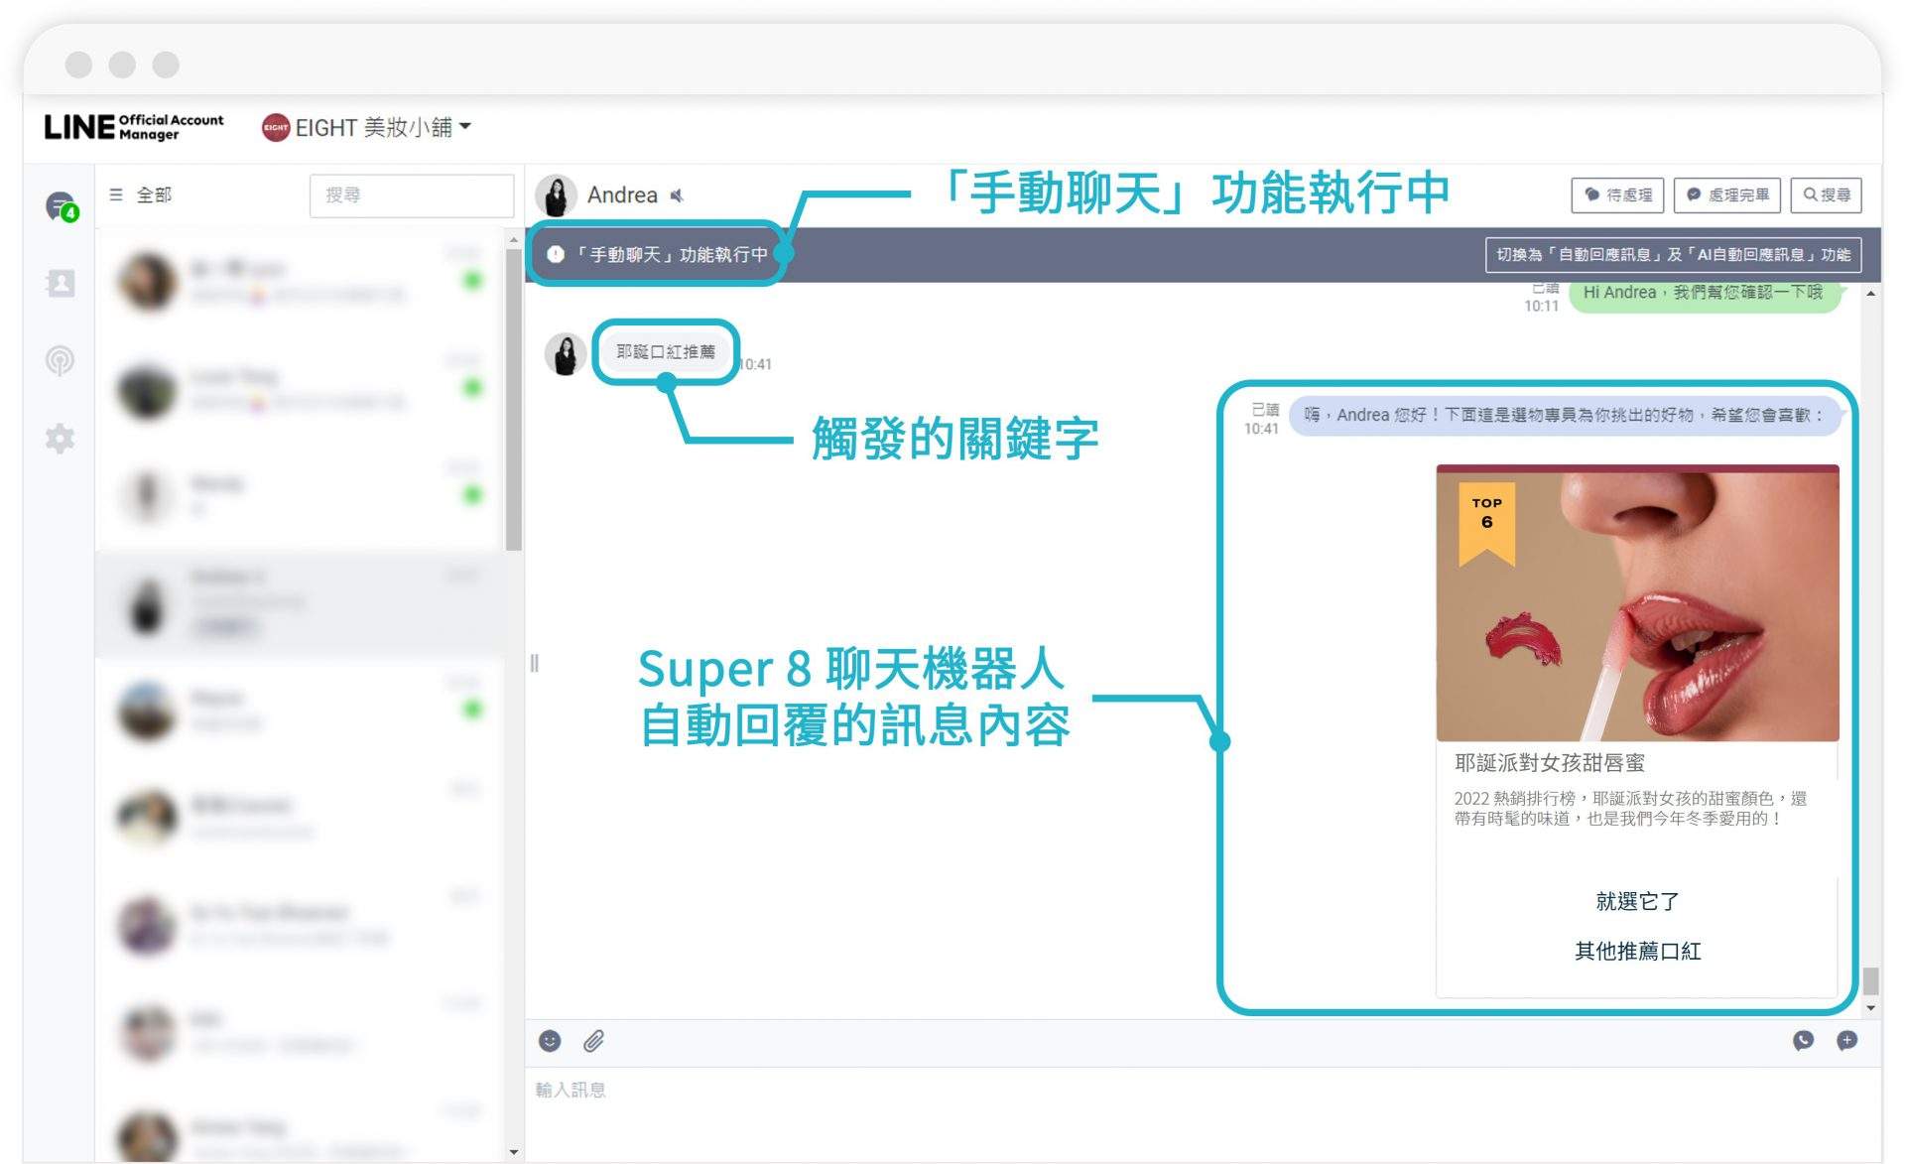Click the 就選它了 button on the lipstick card

(1637, 900)
